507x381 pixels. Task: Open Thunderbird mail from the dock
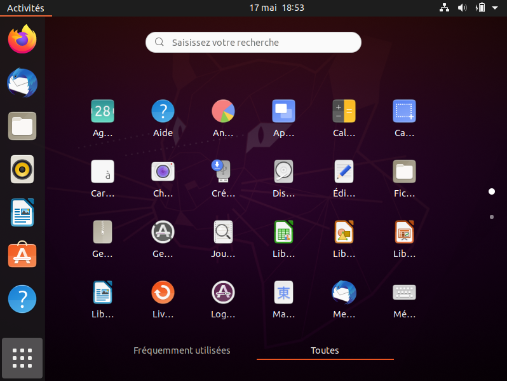pyautogui.click(x=22, y=83)
